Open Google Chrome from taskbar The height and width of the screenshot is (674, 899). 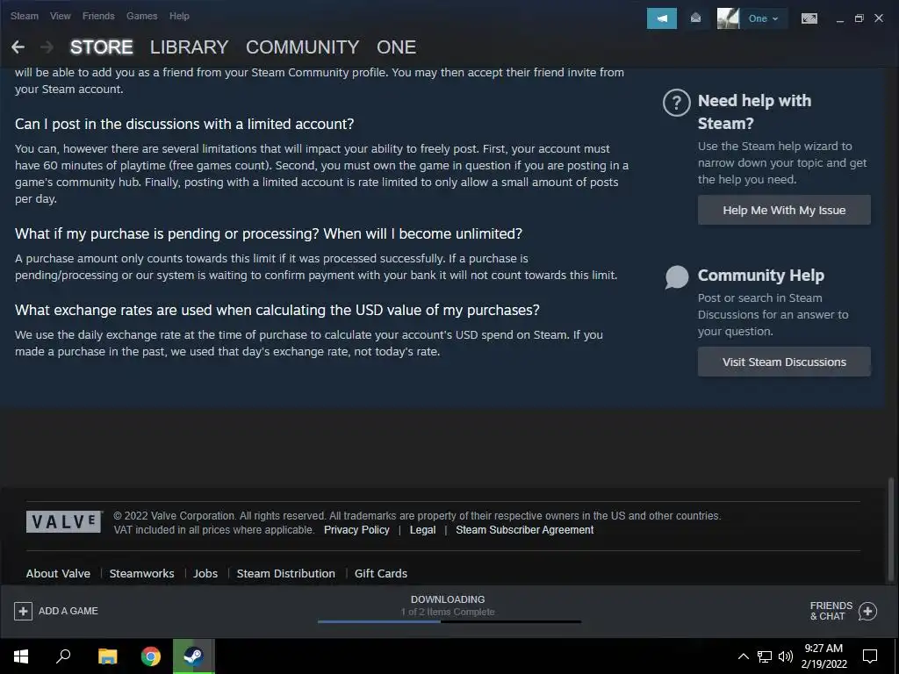(x=151, y=656)
